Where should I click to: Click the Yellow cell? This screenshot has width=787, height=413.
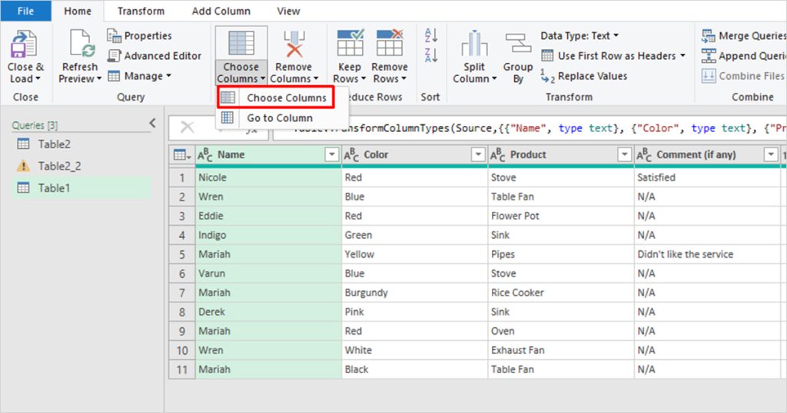click(x=414, y=254)
